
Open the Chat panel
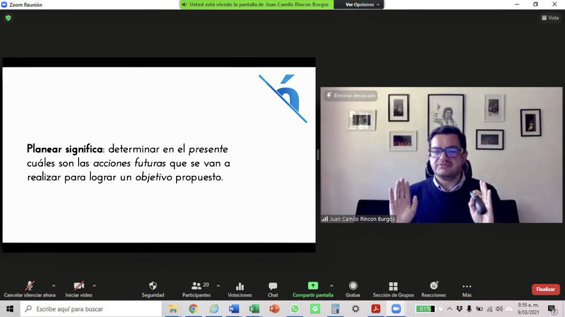[x=273, y=289]
